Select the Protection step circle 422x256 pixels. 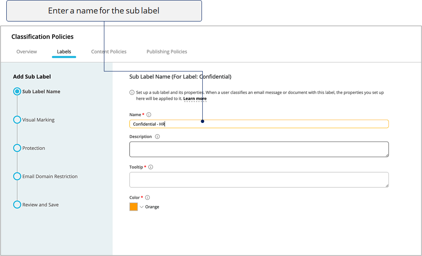click(17, 148)
